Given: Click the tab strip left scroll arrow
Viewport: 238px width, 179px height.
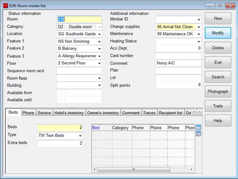Looking at the screenshot, I should (194, 112).
